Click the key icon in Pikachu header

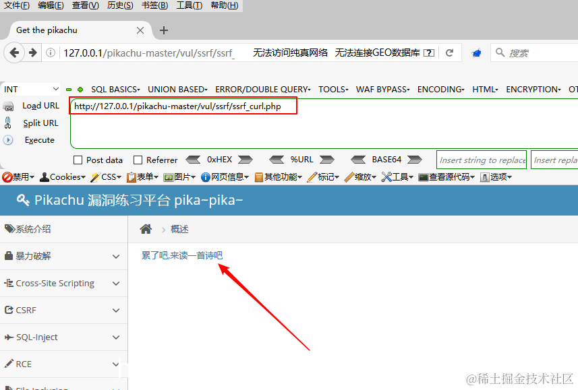pyautogui.click(x=23, y=200)
